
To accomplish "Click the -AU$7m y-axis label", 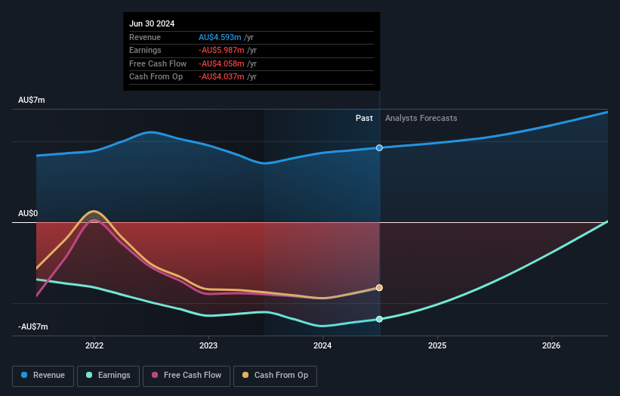I will pyautogui.click(x=32, y=326).
